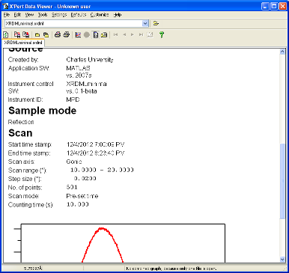Click the red peak curve in the graph
The width and height of the screenshot is (289, 273).
[102, 228]
